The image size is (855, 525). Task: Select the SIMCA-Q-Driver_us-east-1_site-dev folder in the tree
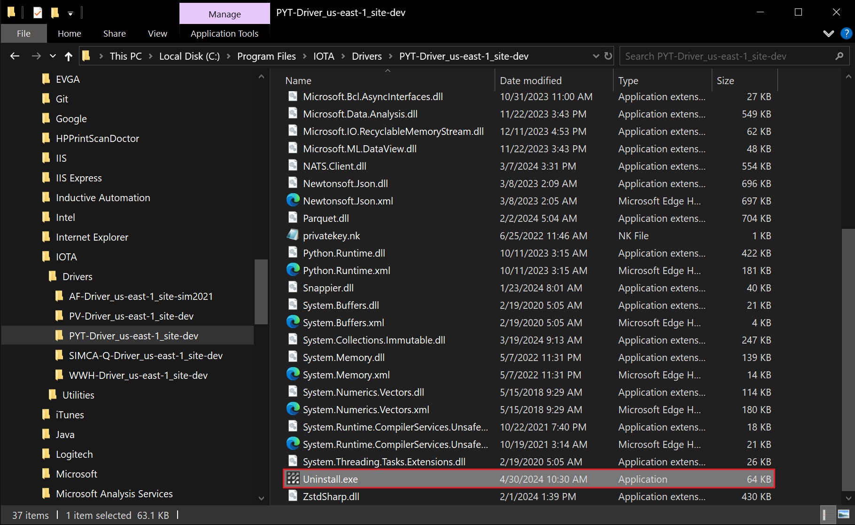[146, 355]
